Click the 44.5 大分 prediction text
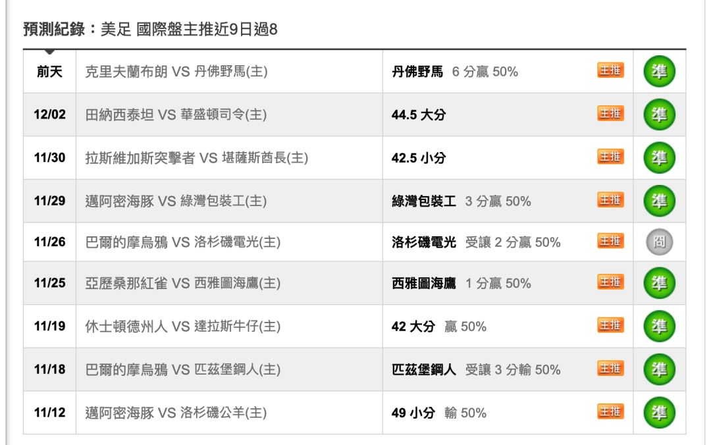This screenshot has height=445, width=711. 419,115
